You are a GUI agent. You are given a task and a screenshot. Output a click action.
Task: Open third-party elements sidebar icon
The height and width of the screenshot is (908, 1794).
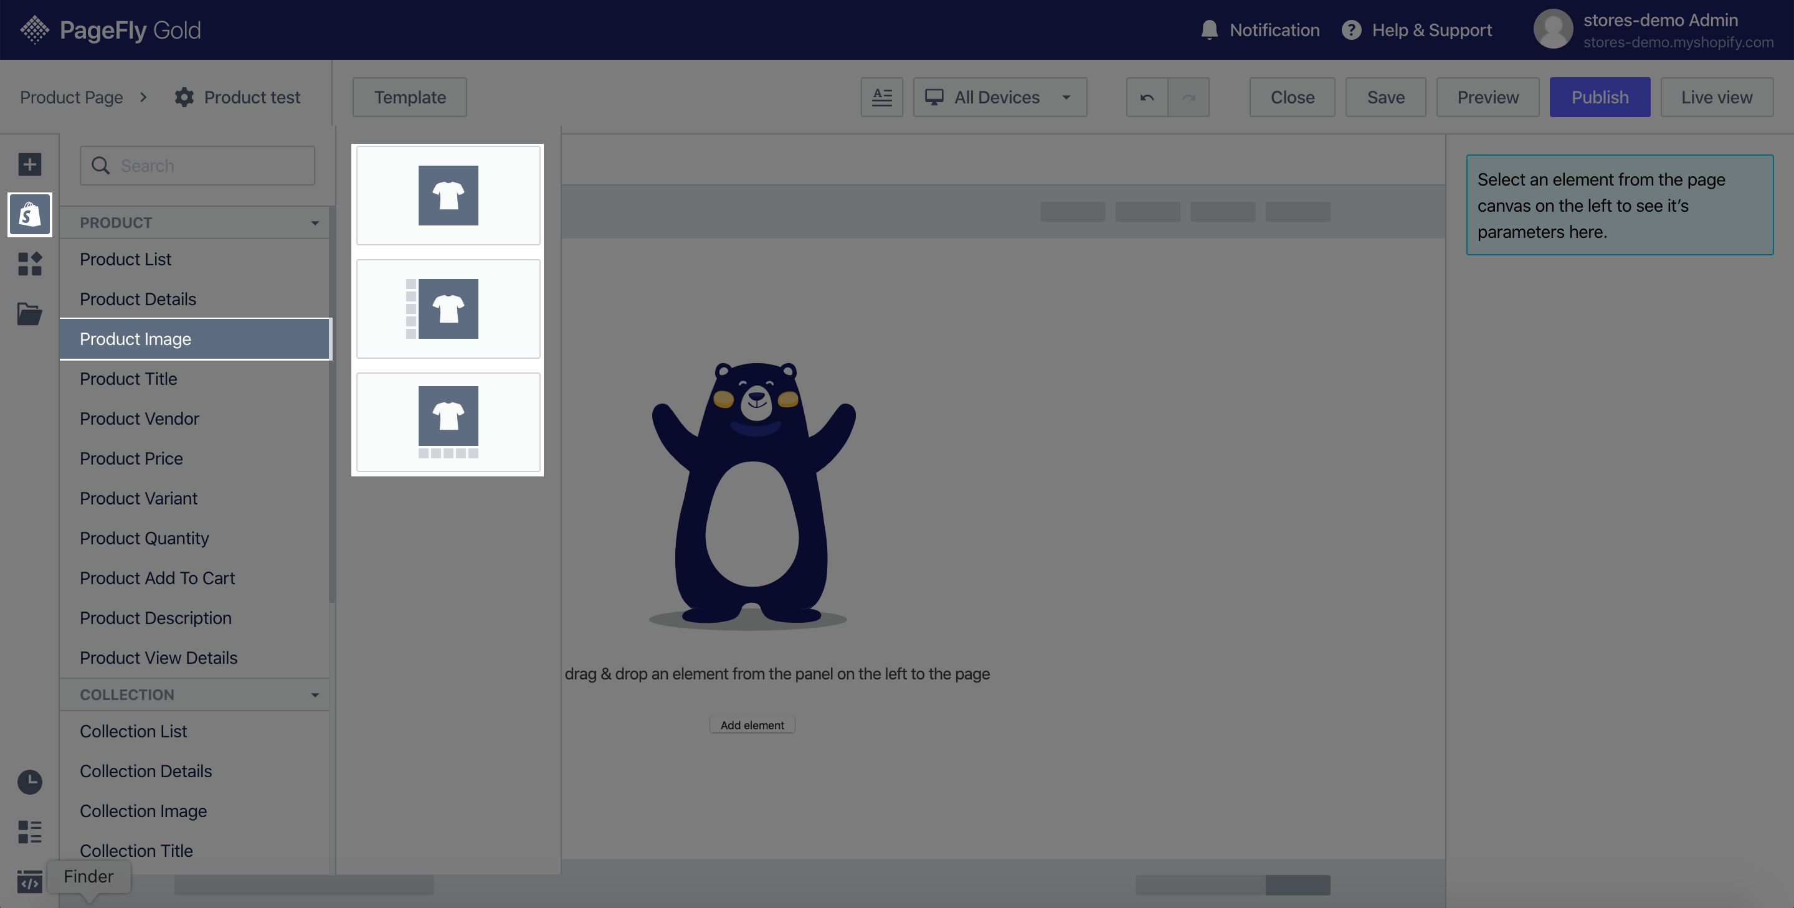tap(29, 264)
